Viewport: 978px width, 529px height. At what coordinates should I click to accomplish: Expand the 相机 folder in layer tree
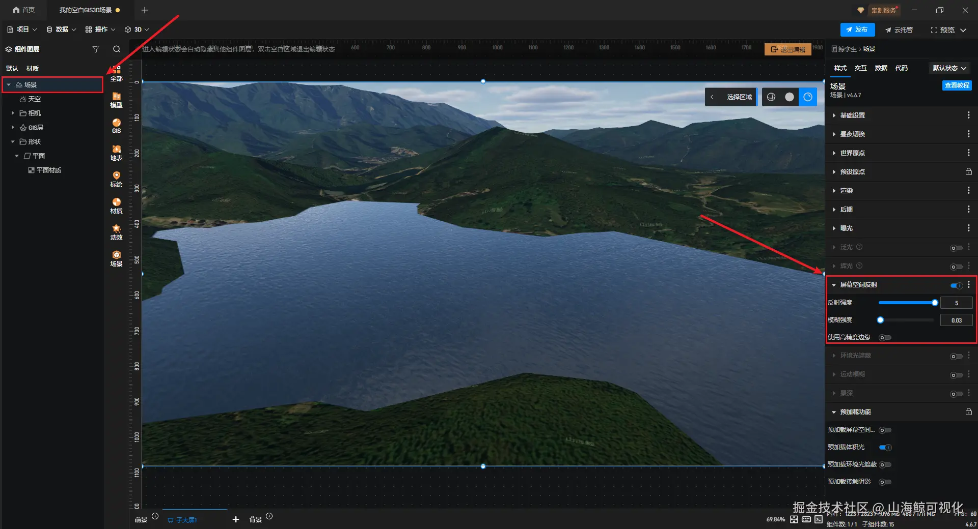[13, 113]
